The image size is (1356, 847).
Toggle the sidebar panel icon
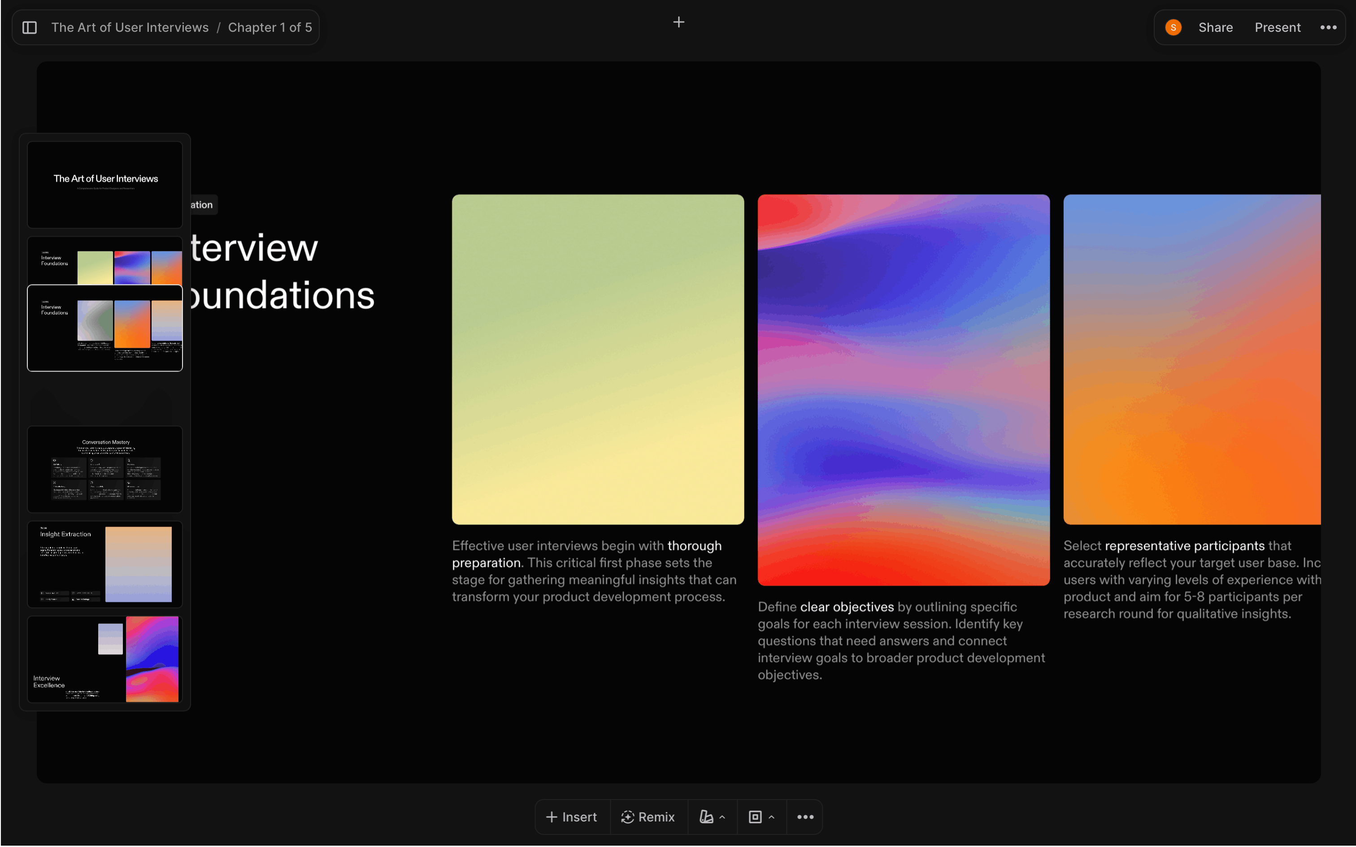pos(30,27)
